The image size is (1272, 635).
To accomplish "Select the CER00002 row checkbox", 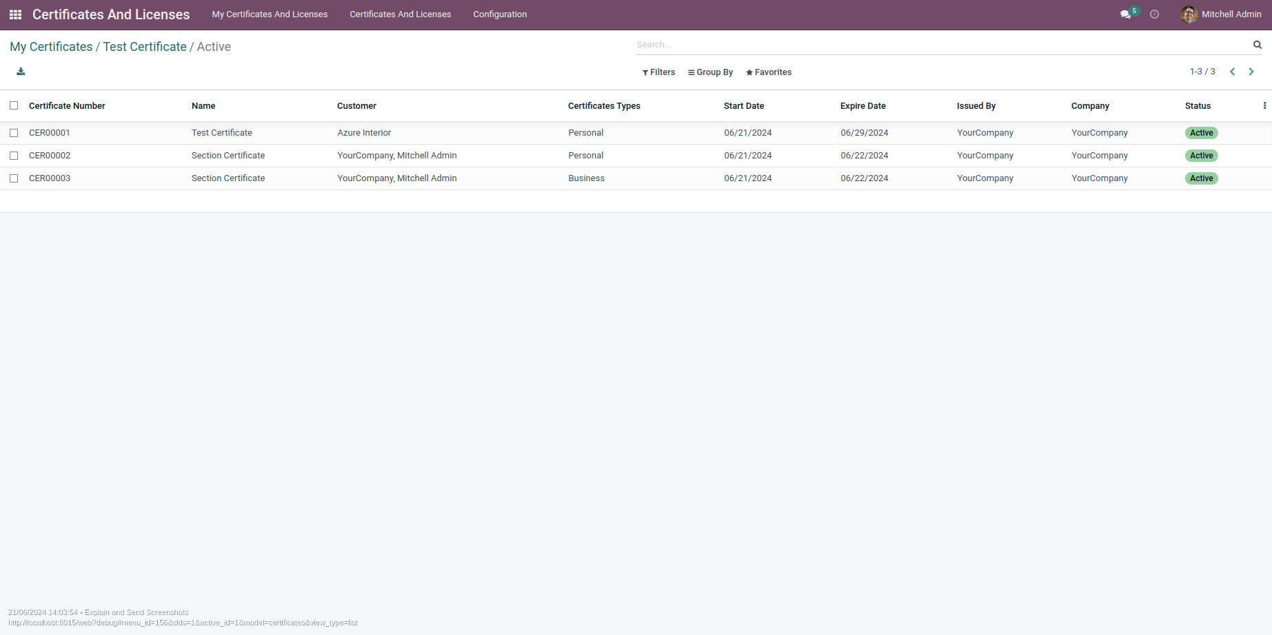I will pos(14,156).
